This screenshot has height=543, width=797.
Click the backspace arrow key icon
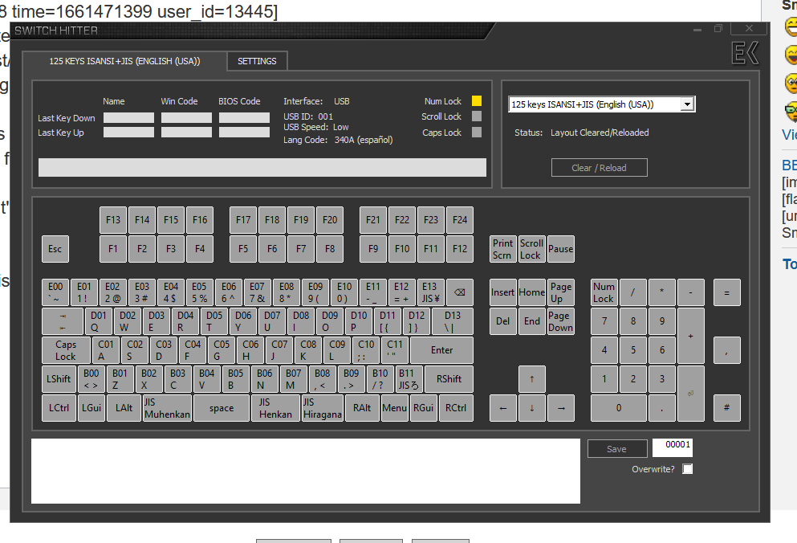[x=459, y=292]
